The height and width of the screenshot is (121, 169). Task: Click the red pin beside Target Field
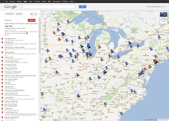point(2,109)
